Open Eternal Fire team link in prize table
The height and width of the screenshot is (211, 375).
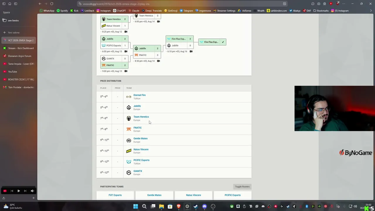point(139,95)
